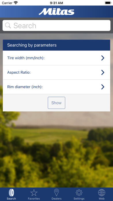Select the Rim diameter (inch) row
113x201 pixels.
pyautogui.click(x=56, y=87)
